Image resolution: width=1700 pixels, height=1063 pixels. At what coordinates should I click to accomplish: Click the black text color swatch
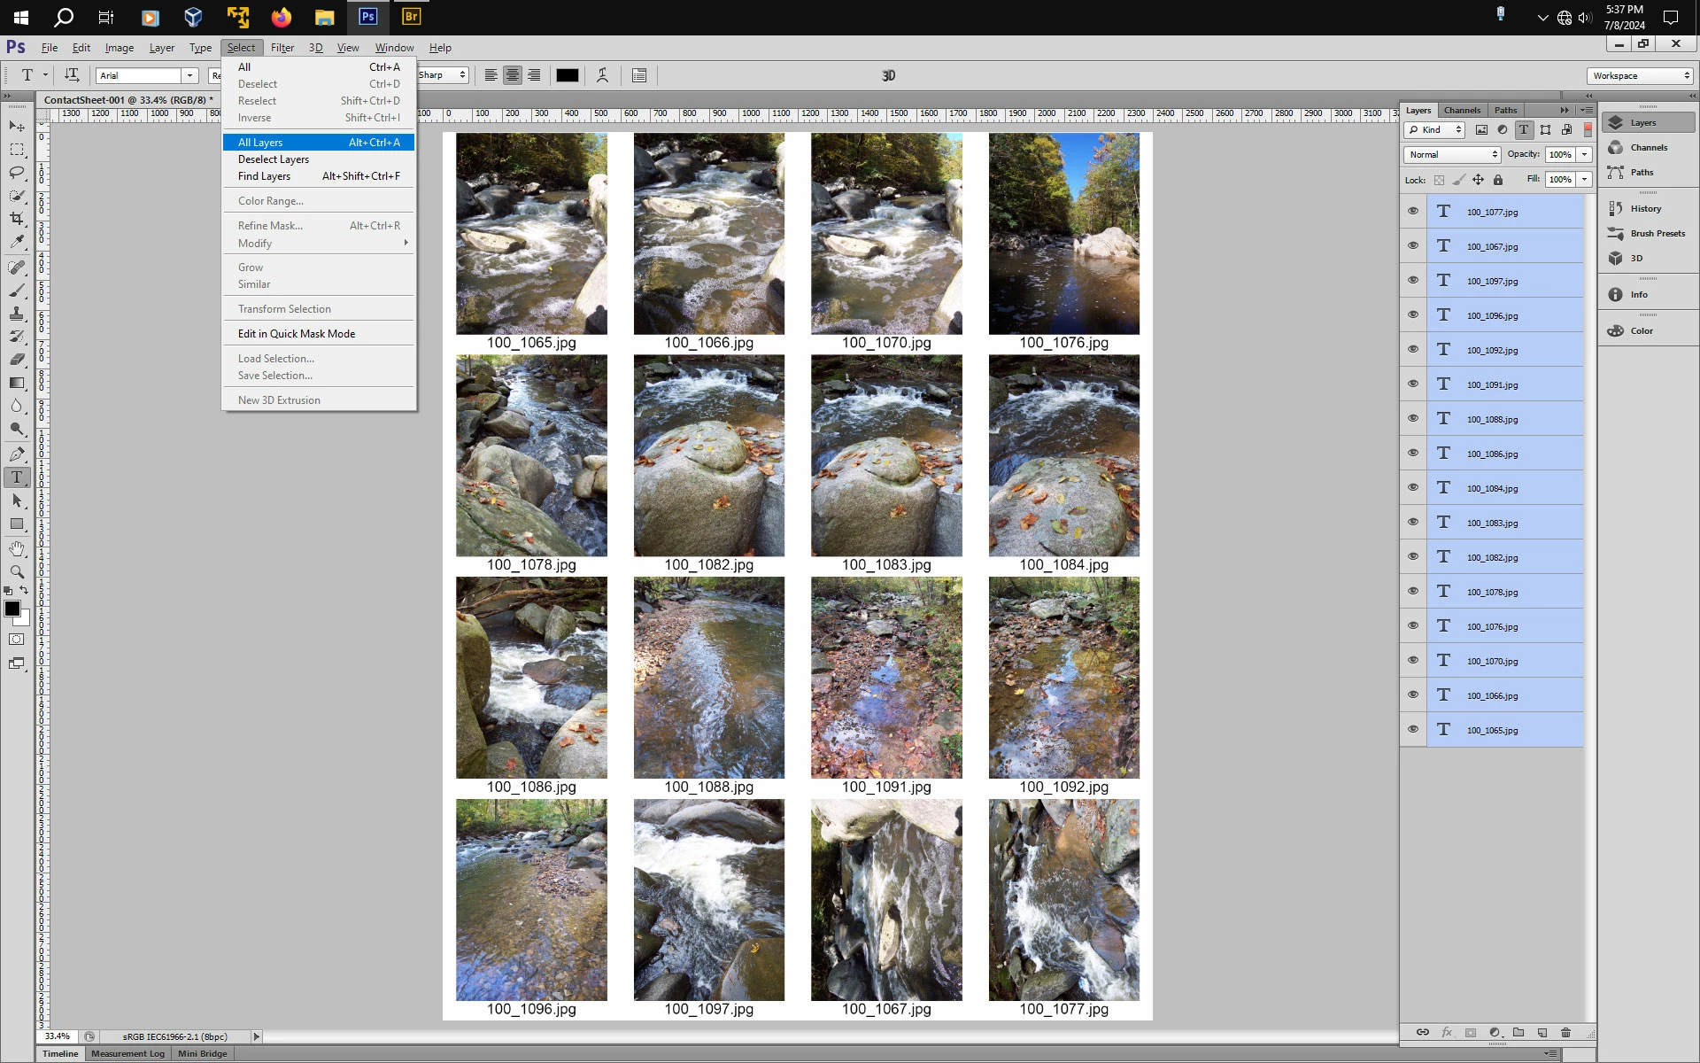(x=568, y=75)
